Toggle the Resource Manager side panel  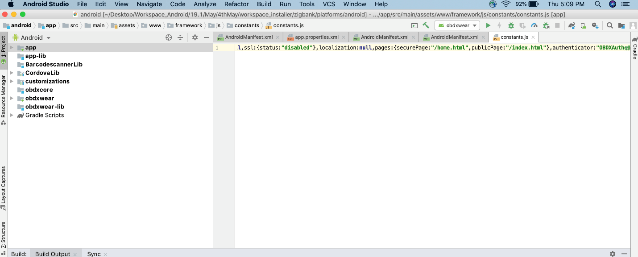[4, 99]
